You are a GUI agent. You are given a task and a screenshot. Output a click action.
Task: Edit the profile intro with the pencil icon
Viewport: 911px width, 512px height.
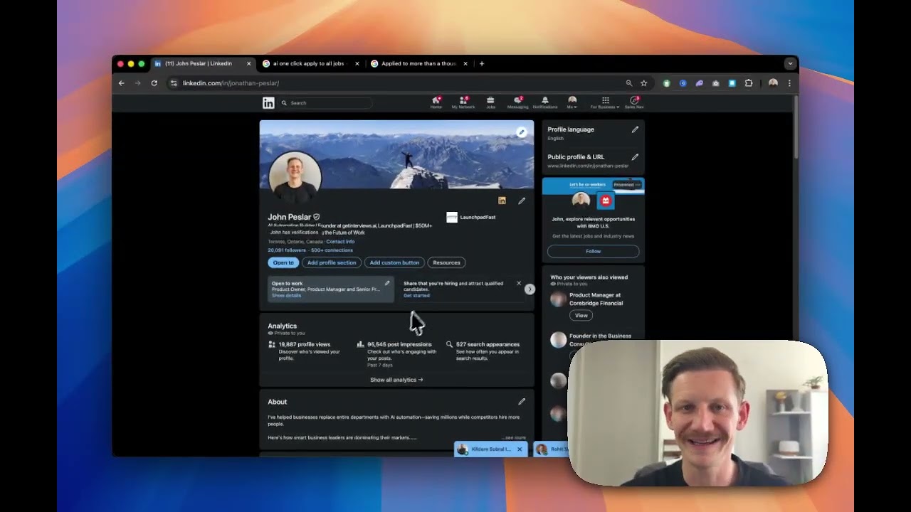pyautogui.click(x=522, y=201)
